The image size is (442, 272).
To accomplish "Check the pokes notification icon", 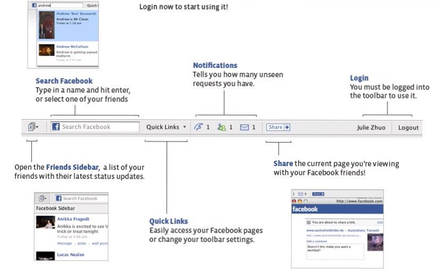I will pyautogui.click(x=199, y=127).
